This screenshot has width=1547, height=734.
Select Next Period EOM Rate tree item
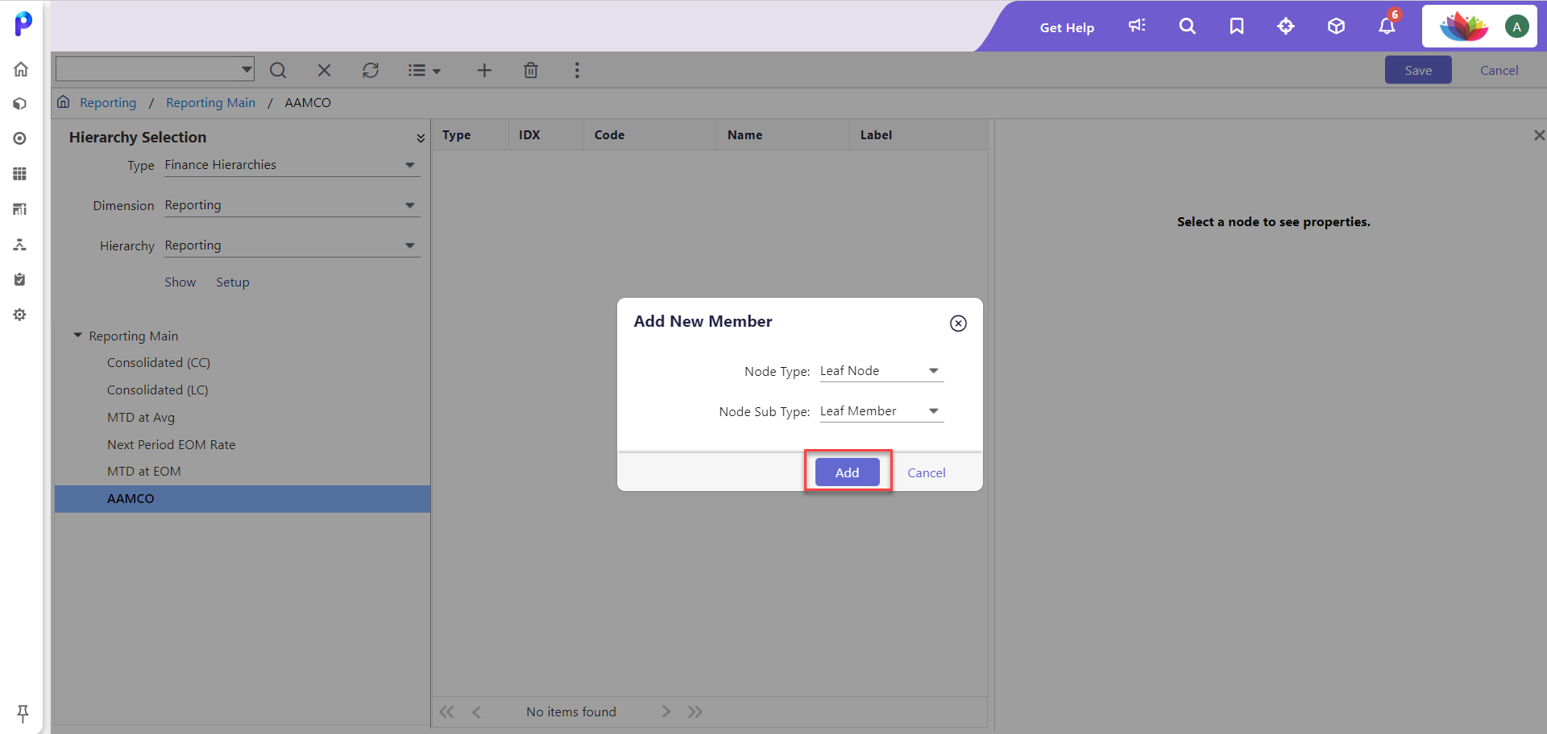(172, 445)
